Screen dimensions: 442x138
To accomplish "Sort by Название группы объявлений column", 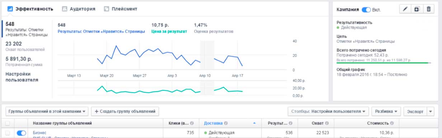I will tap(62, 123).
